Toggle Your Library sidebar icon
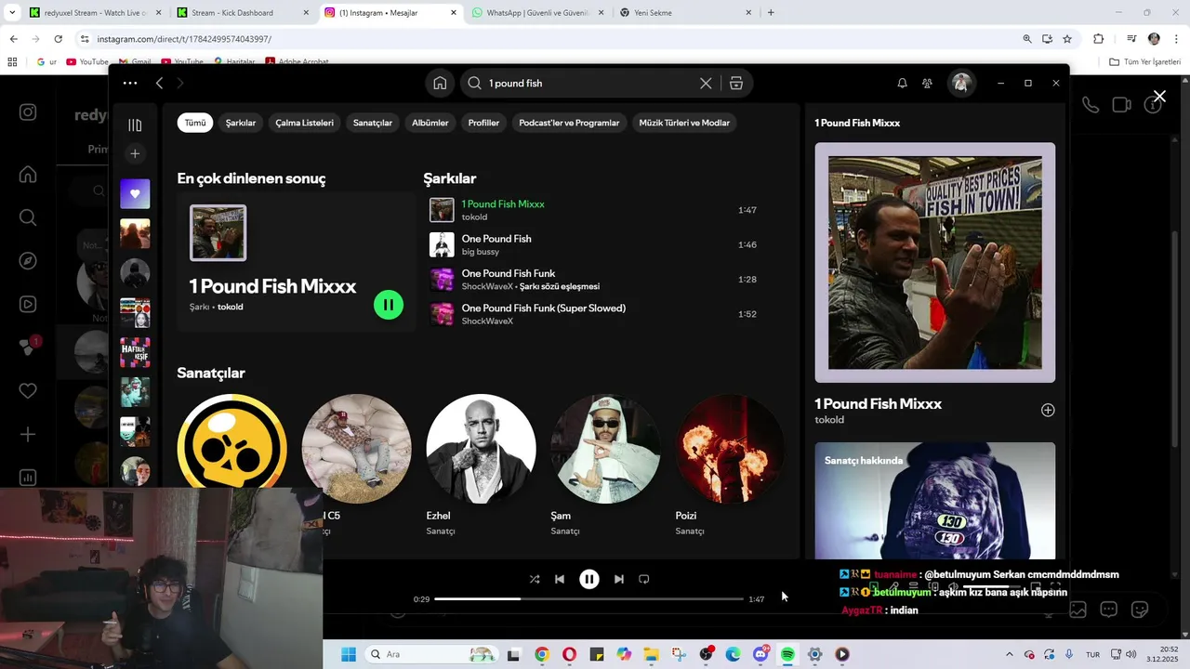The height and width of the screenshot is (669, 1190). pyautogui.click(x=135, y=125)
